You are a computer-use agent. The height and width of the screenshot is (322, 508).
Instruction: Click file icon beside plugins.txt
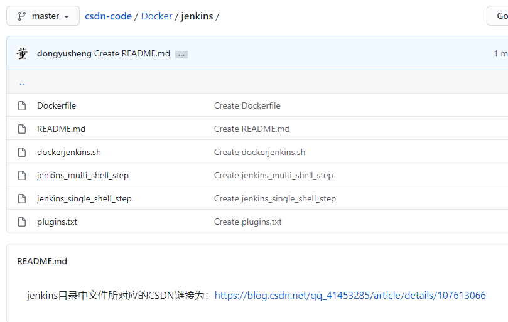point(22,222)
